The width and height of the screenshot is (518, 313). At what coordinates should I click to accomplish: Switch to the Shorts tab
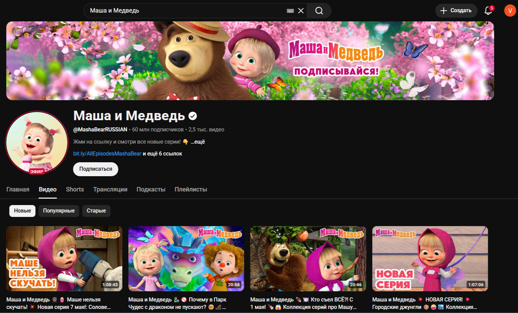[75, 189]
